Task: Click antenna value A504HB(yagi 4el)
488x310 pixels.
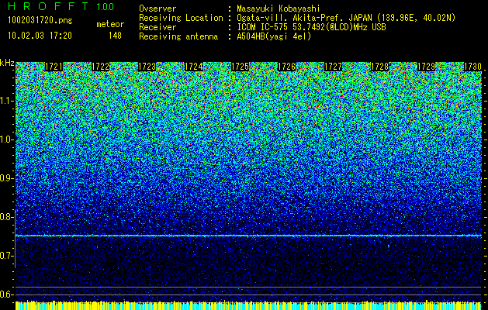Action: [274, 36]
